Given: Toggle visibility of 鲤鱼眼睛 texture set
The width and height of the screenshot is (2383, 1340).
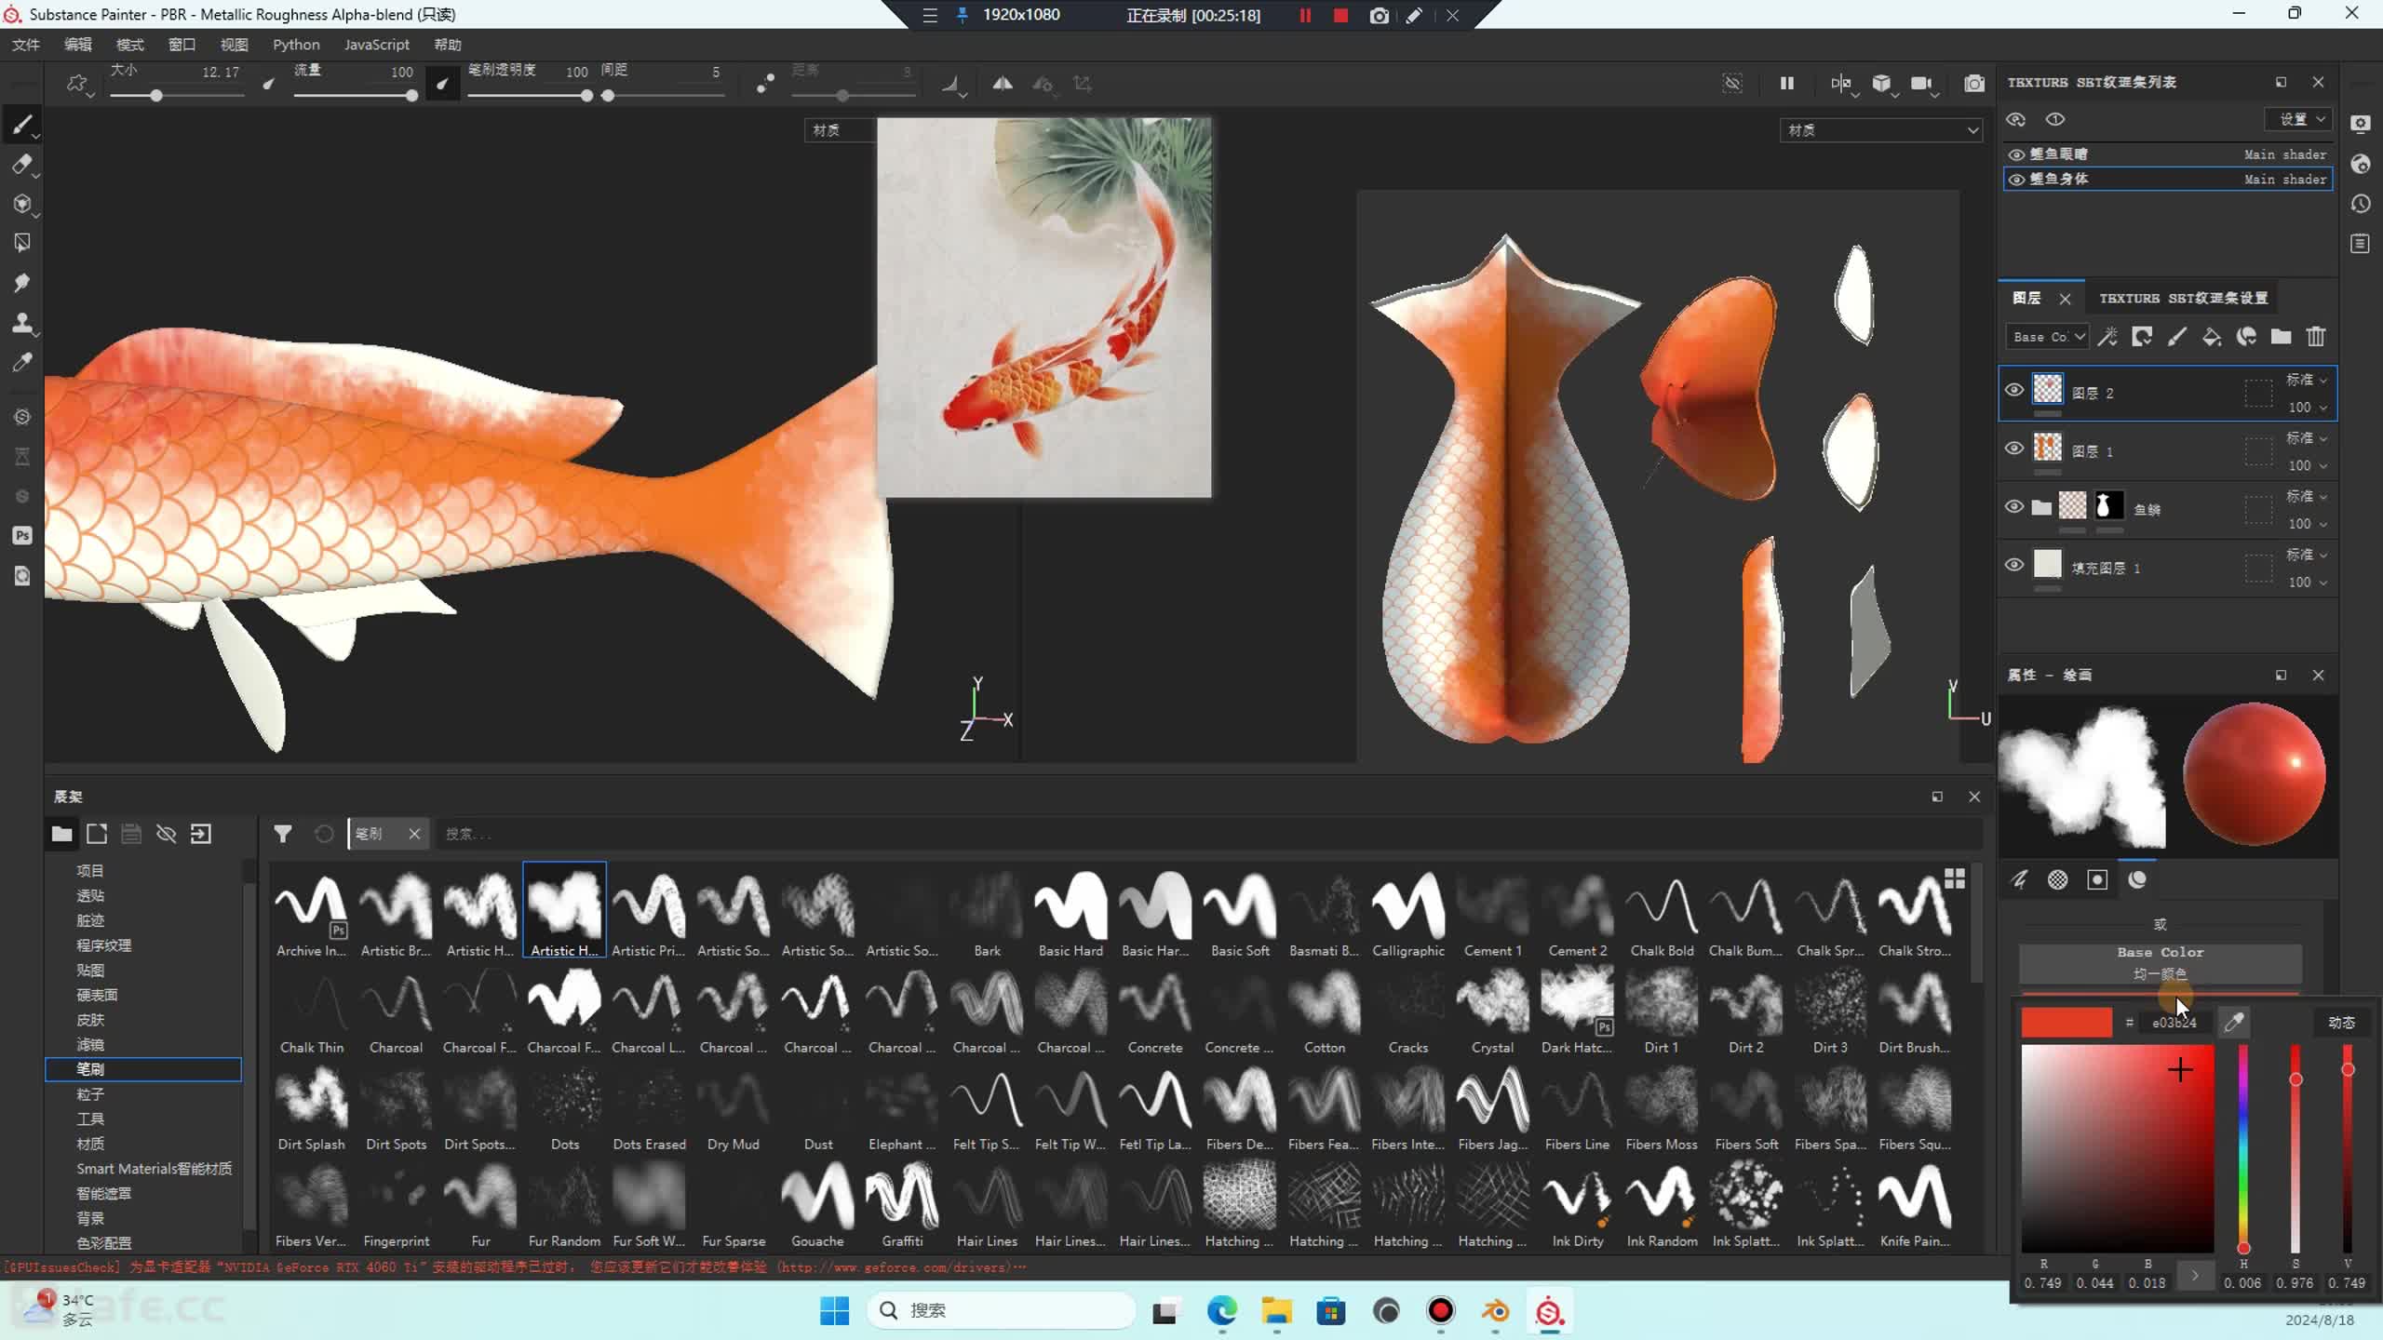Looking at the screenshot, I should click(x=2017, y=154).
